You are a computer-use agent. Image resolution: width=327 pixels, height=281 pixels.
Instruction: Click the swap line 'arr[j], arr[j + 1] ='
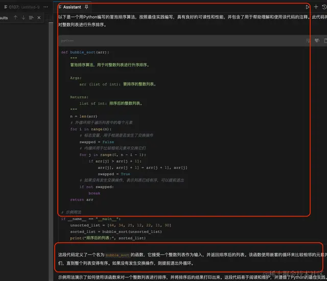(143, 167)
